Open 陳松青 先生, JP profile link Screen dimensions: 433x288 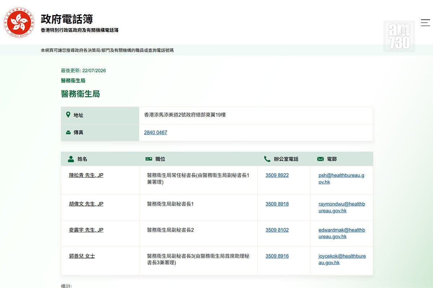pyautogui.click(x=86, y=175)
